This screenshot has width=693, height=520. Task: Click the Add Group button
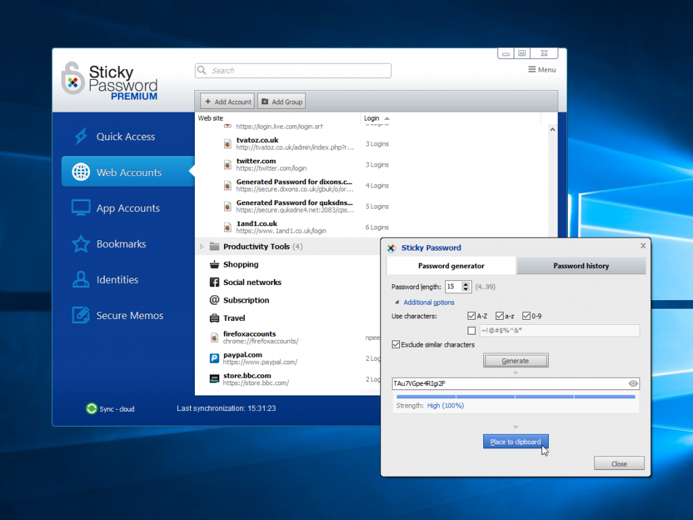(x=282, y=102)
